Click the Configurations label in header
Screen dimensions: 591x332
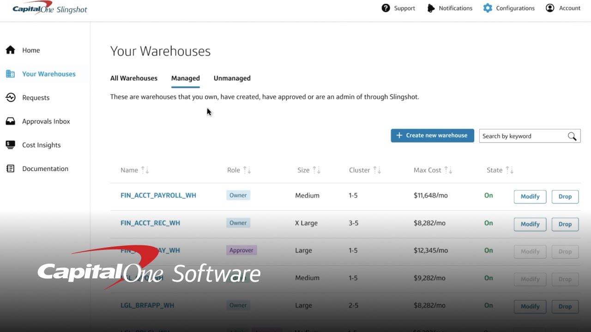click(x=515, y=8)
